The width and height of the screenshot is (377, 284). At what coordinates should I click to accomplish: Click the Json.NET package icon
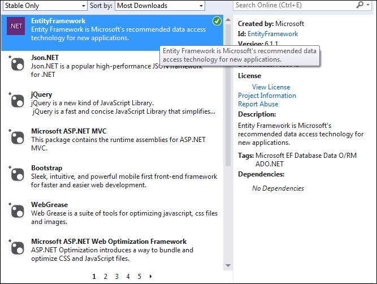[x=17, y=64]
